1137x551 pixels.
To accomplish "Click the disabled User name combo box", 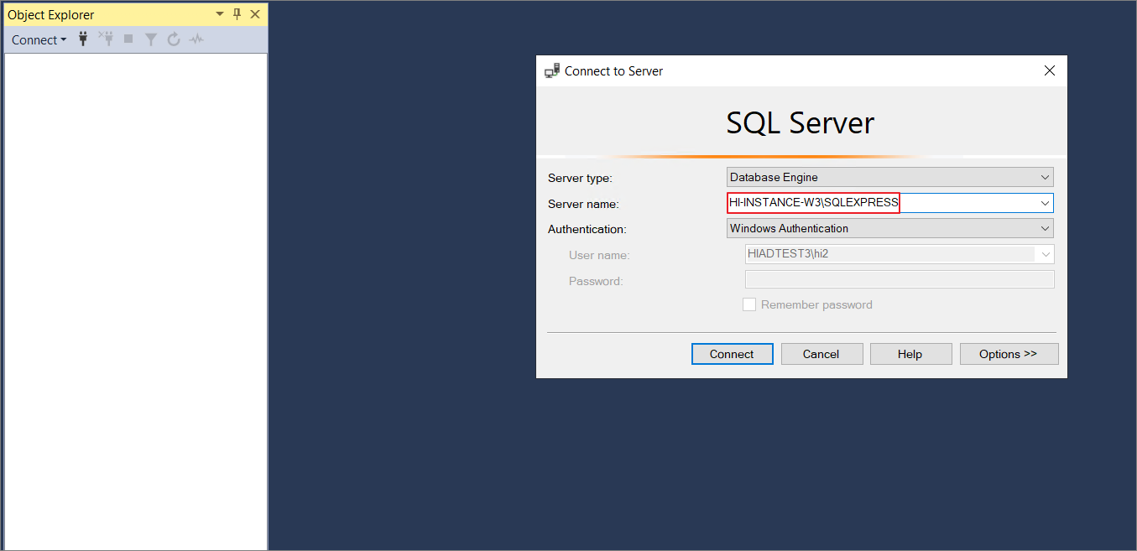I will pyautogui.click(x=900, y=254).
